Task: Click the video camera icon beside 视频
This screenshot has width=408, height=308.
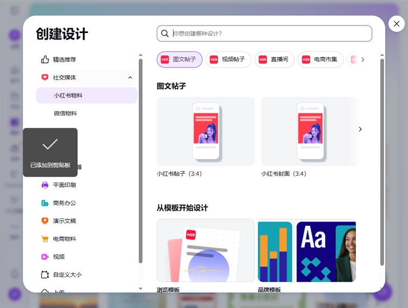Action: coord(45,256)
